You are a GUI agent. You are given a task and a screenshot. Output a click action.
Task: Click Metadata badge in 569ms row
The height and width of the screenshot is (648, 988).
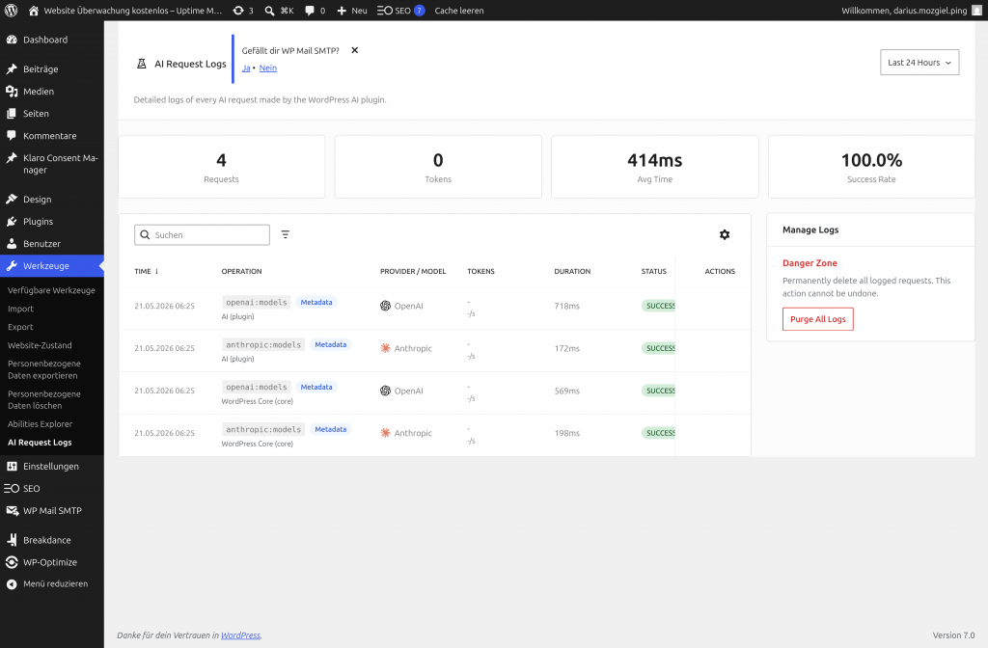316,387
